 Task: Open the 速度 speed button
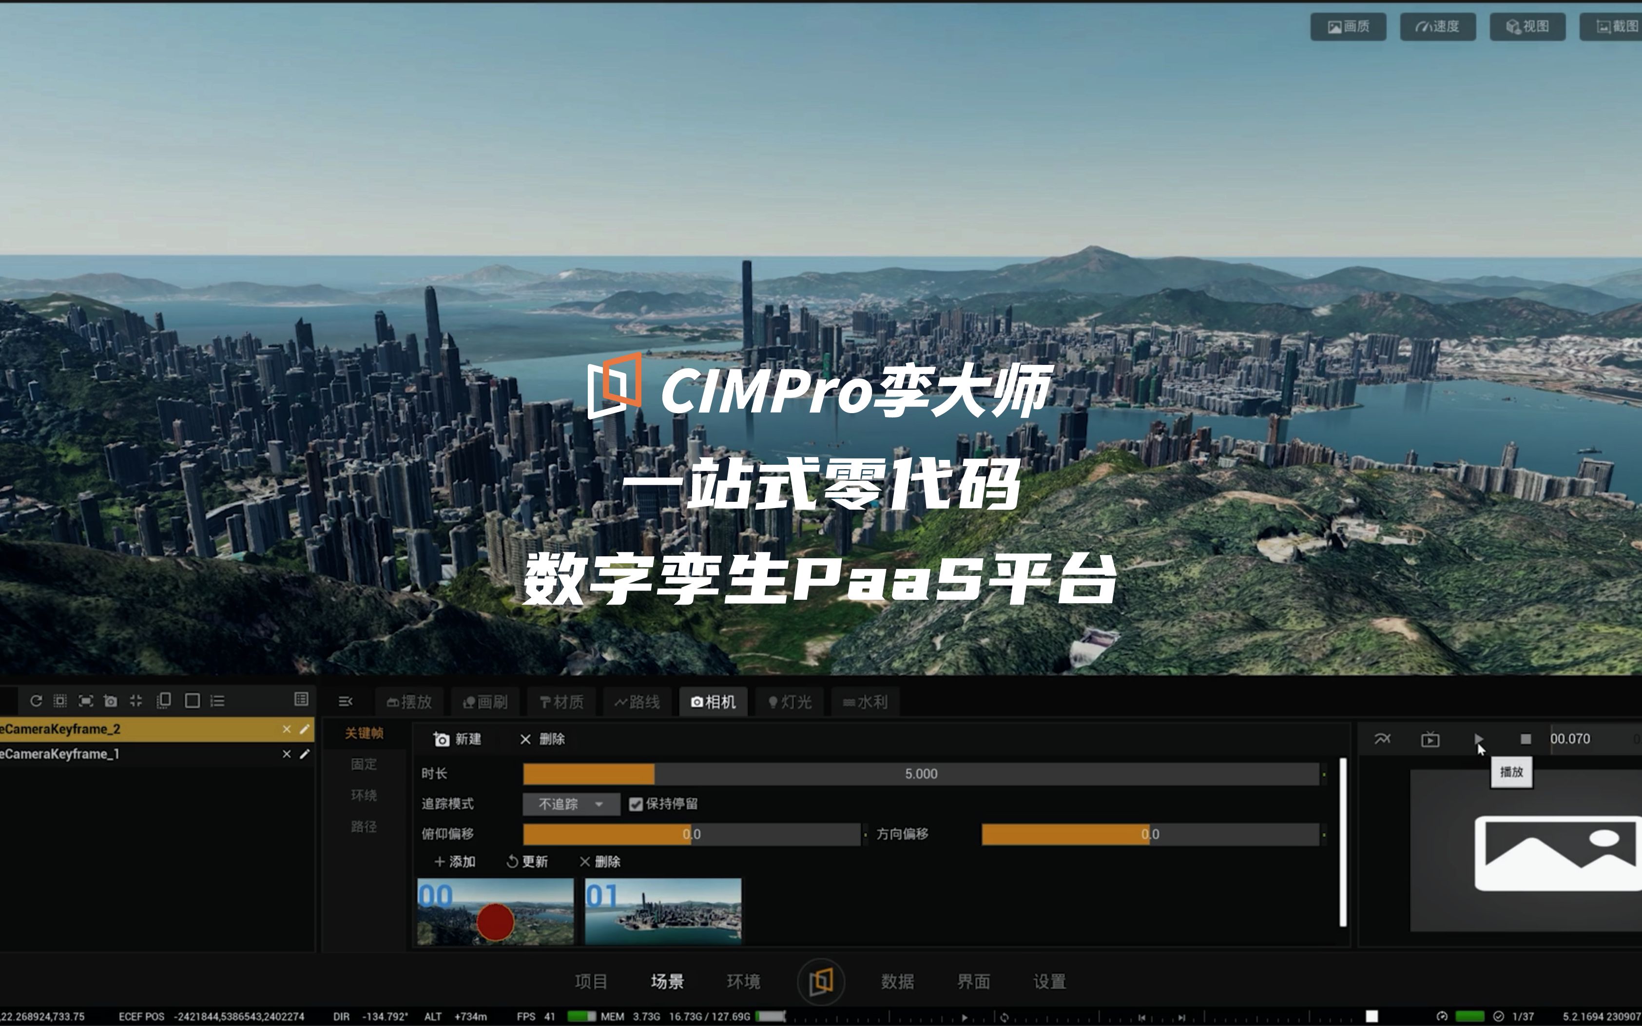click(1438, 26)
